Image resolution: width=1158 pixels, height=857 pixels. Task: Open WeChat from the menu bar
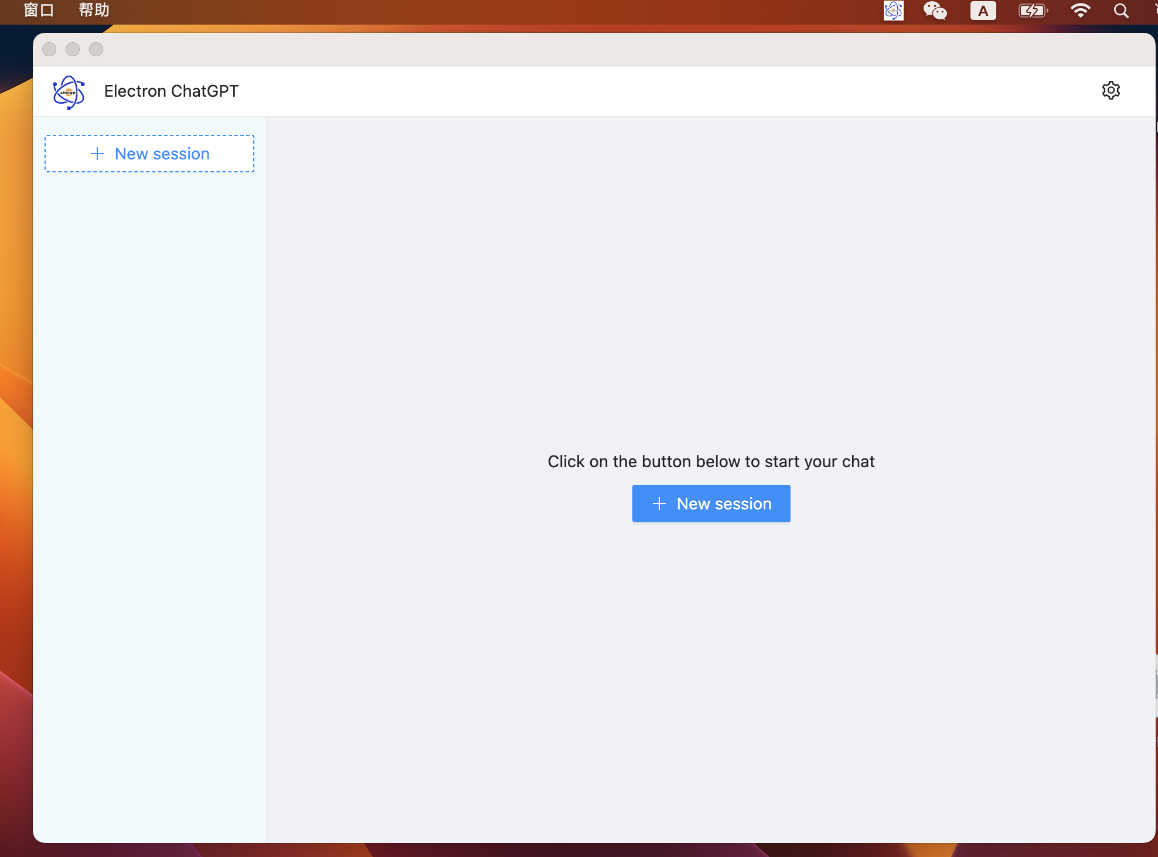(x=935, y=11)
